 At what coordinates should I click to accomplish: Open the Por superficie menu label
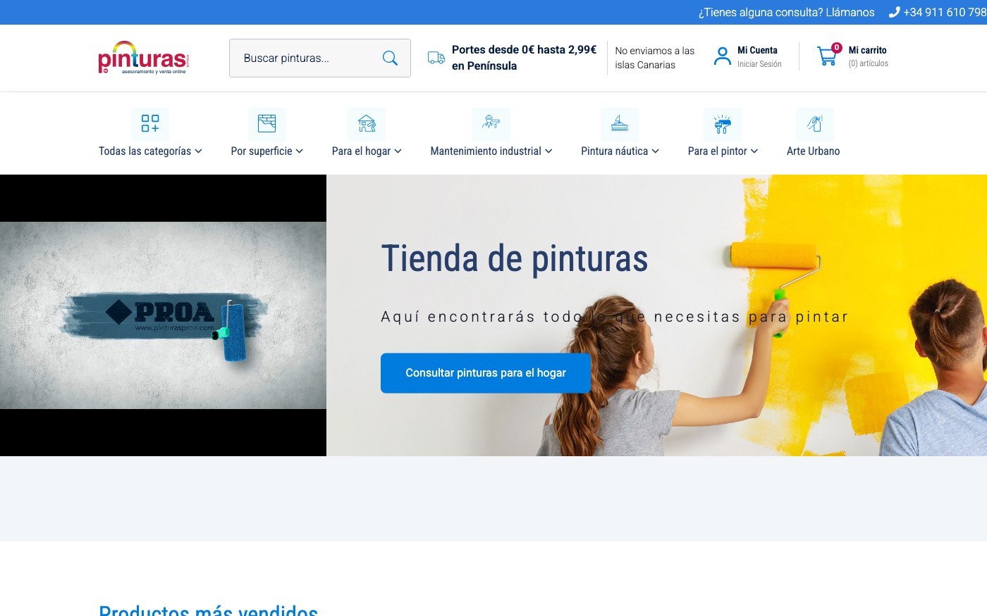click(262, 151)
